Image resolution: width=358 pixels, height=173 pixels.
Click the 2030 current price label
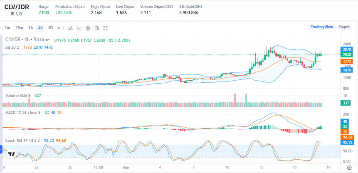pyautogui.click(x=347, y=55)
